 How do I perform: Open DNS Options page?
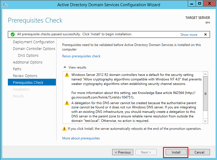[28, 56]
